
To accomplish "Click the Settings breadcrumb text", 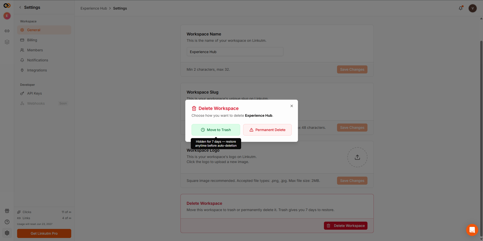I will pyautogui.click(x=120, y=8).
